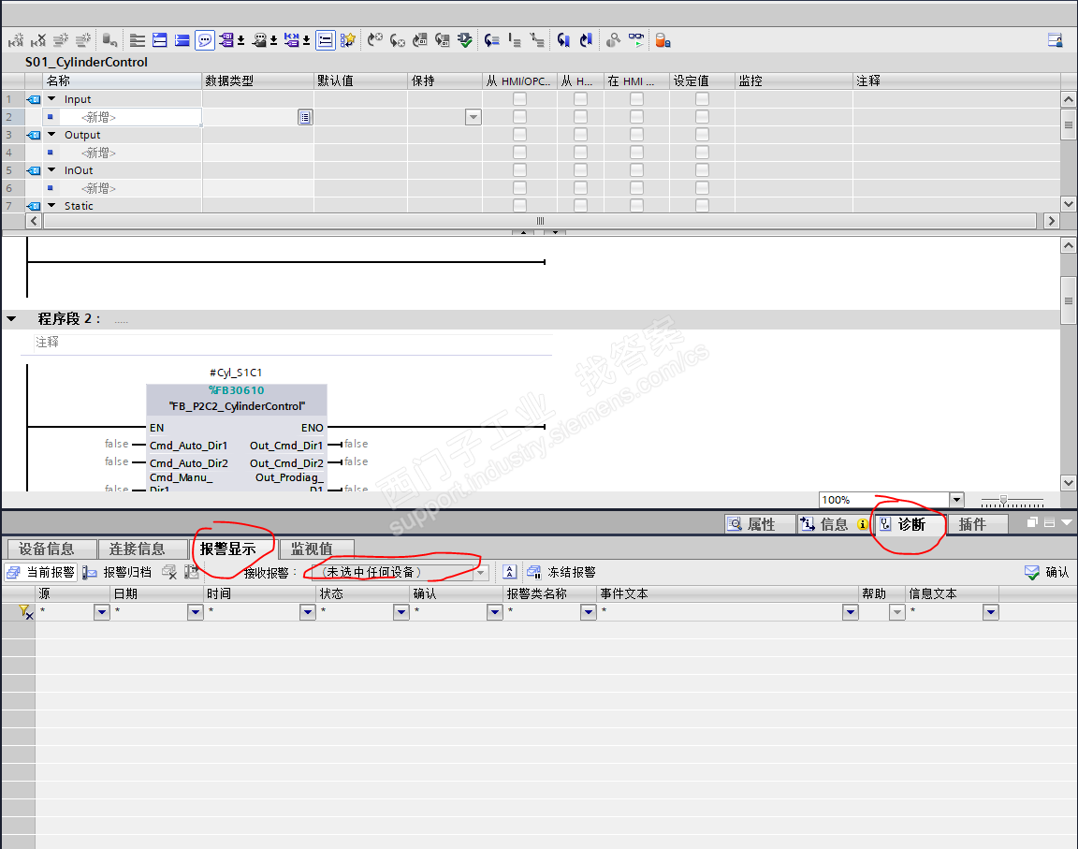Open the 100% zoom dropdown
1078x849 pixels.
coord(957,500)
